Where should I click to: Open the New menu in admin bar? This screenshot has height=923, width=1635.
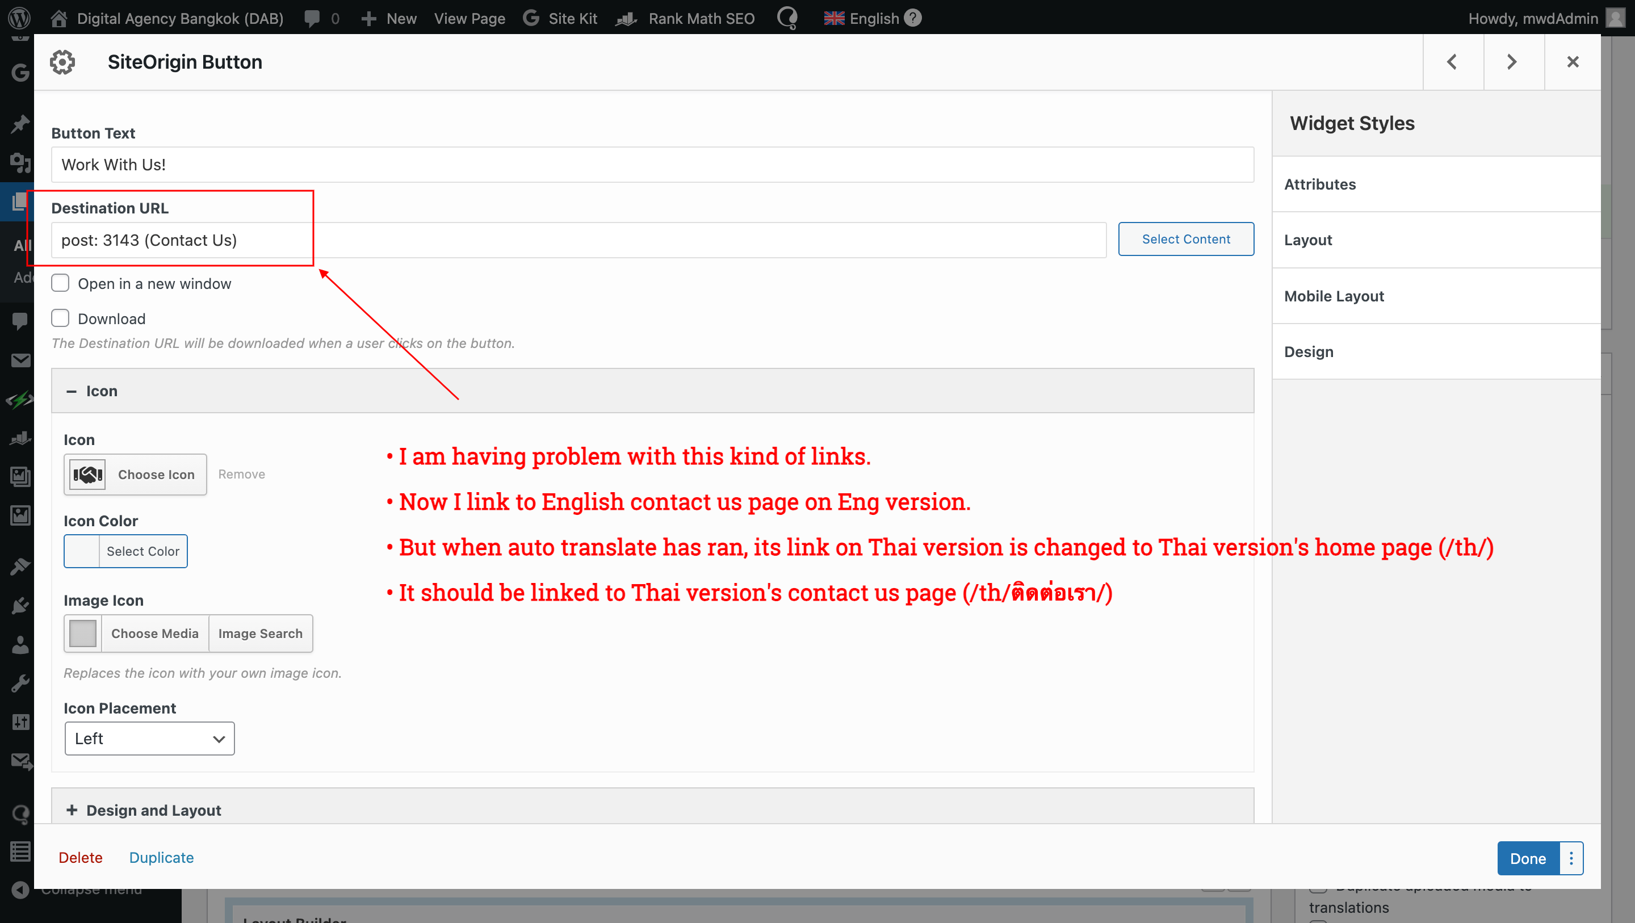click(x=388, y=18)
